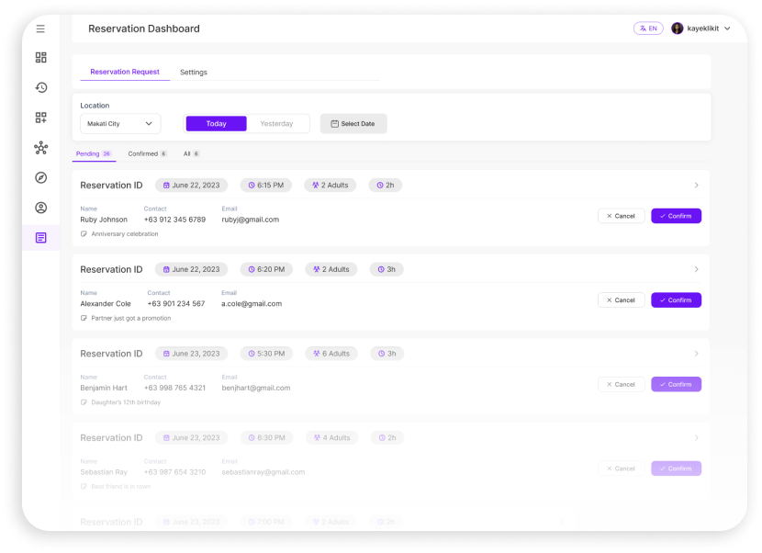Click the note icon beside Anniversary celebration

click(x=84, y=234)
